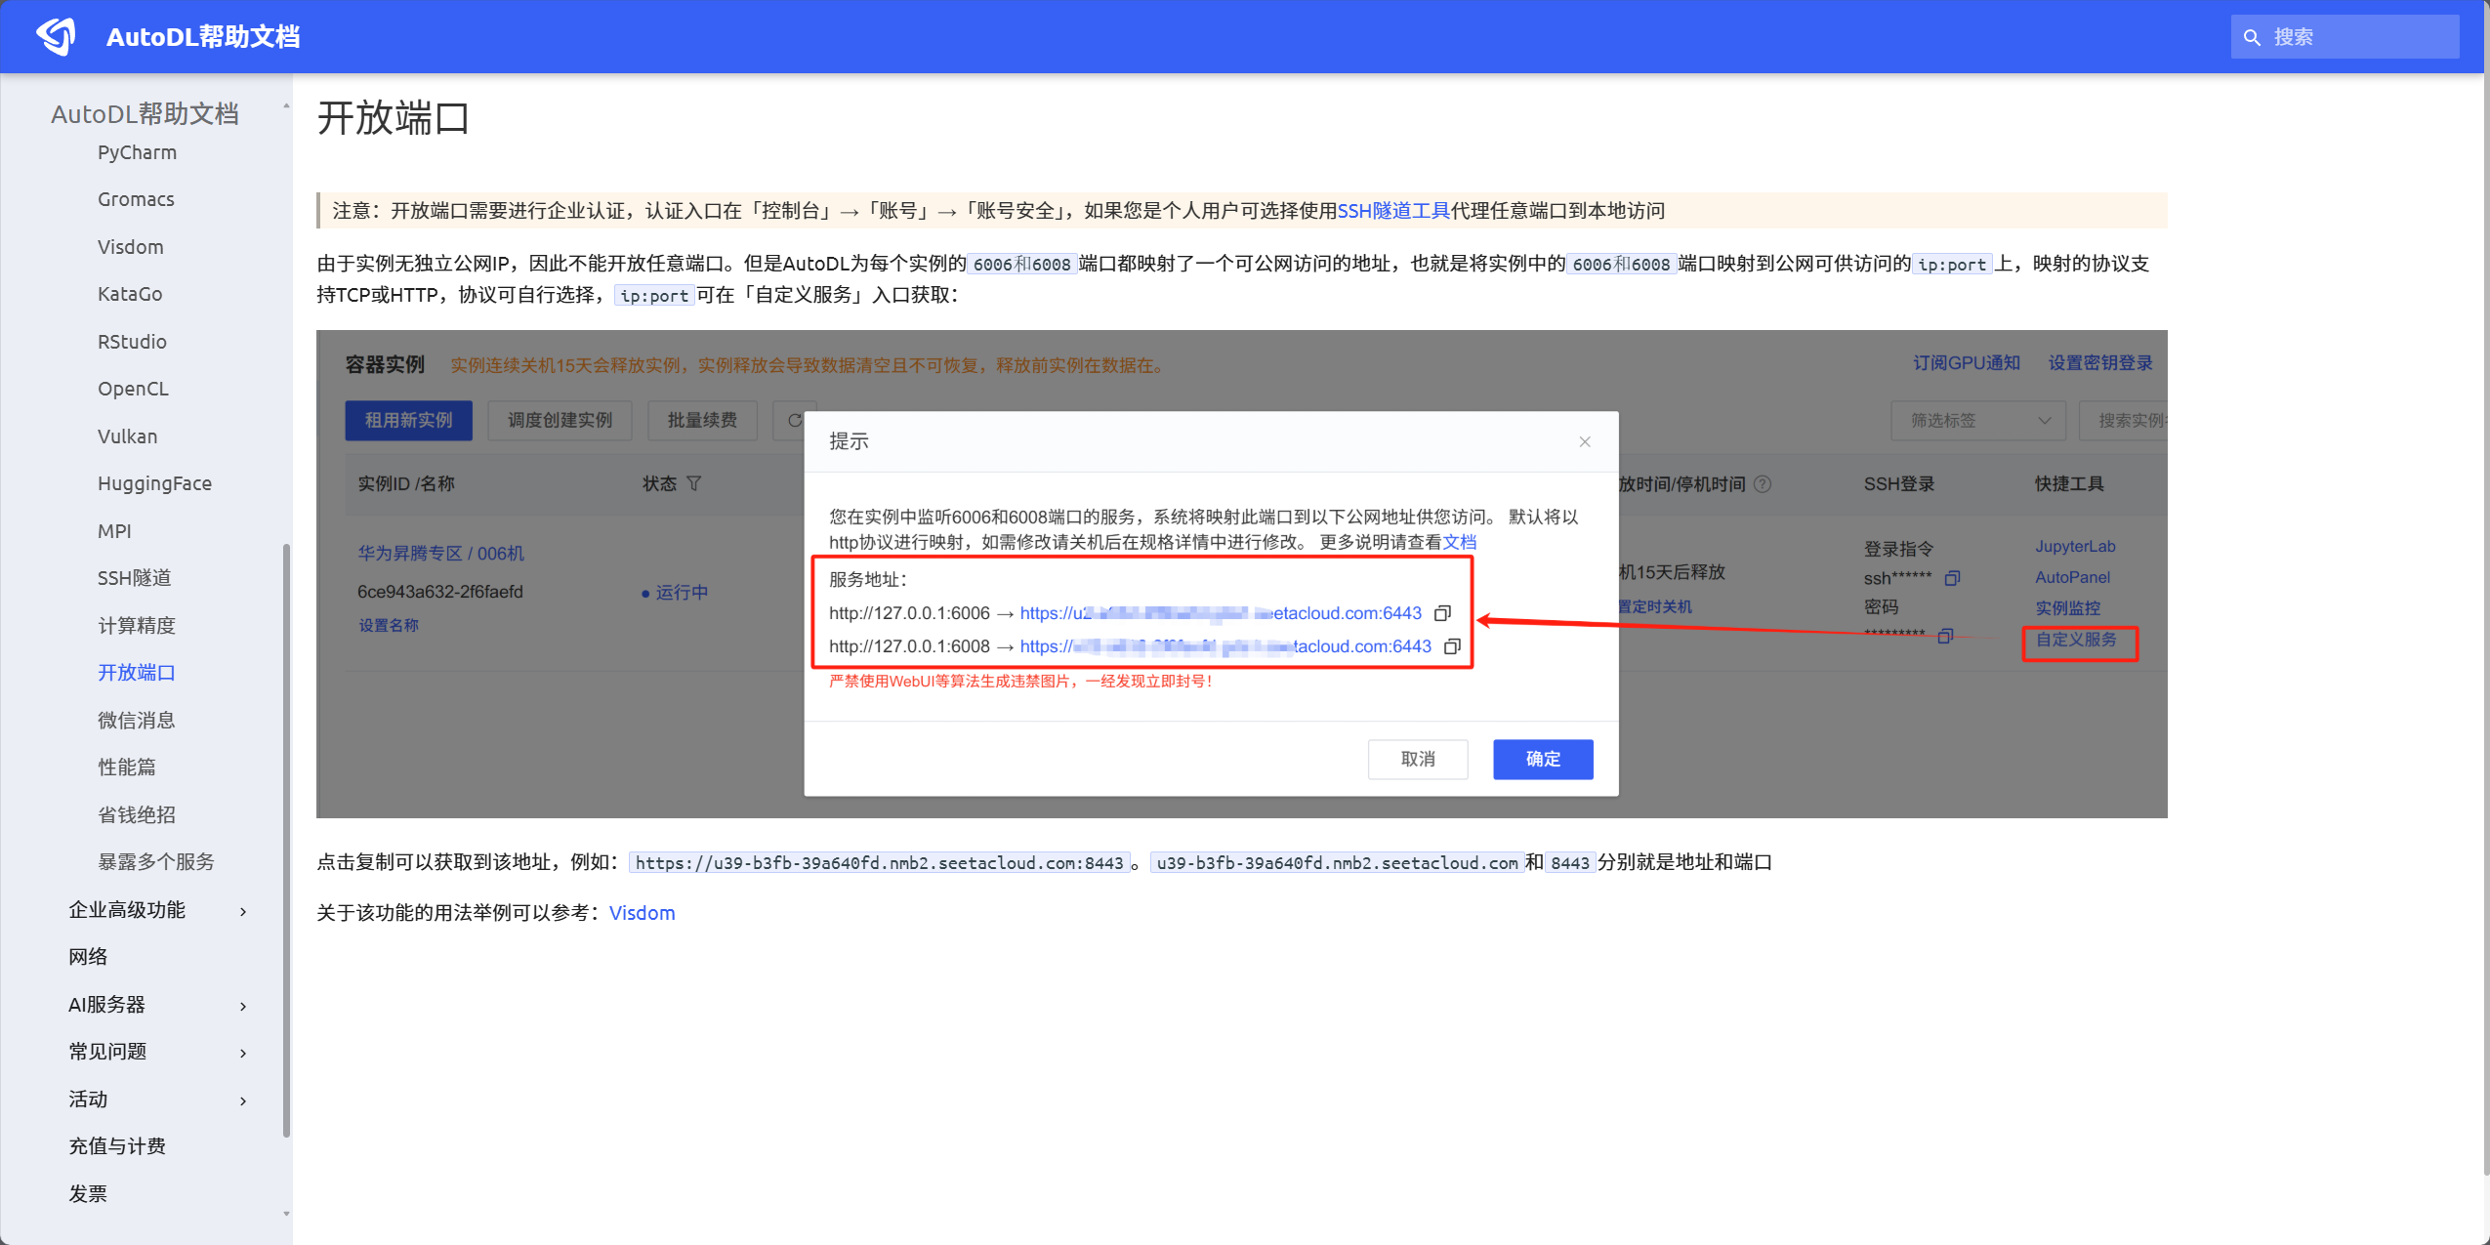Click the 租用新实例 button
Viewport: 2490px width, 1245px height.
coord(408,420)
